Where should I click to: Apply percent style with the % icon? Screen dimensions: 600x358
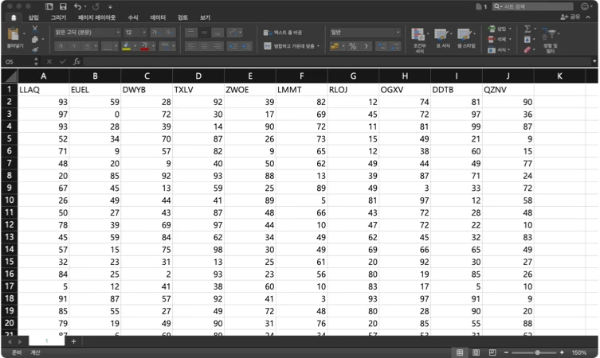point(351,46)
